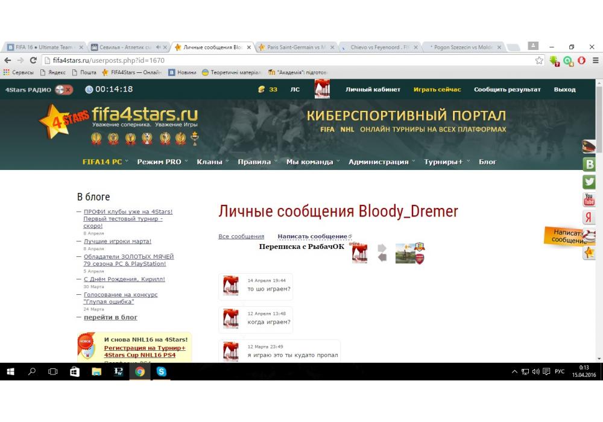This screenshot has height=422, width=603.
Task: Switch to the FIFA 16 Ultimate Team tab
Action: pos(43,47)
